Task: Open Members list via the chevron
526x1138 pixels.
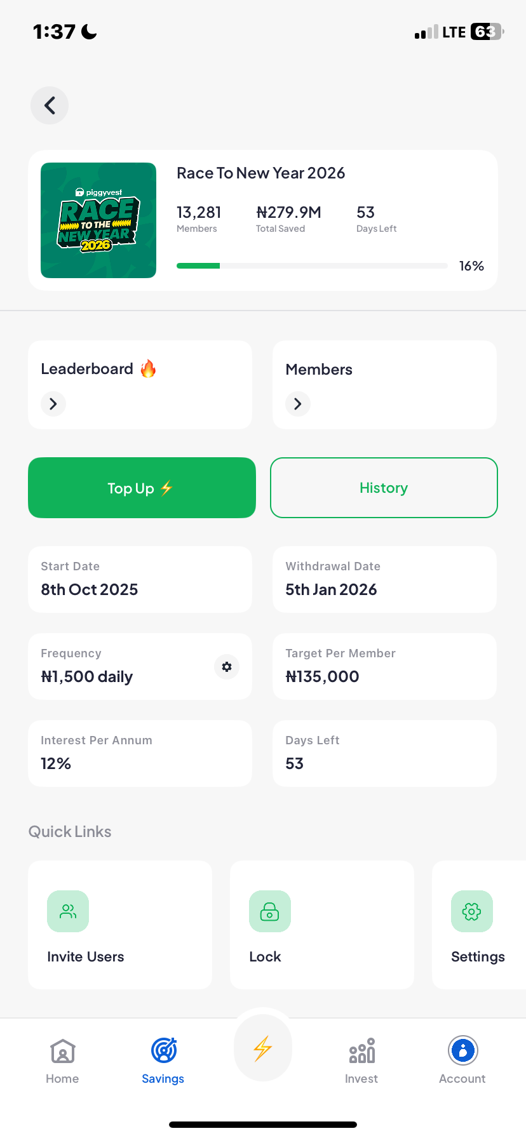Action: pos(297,404)
